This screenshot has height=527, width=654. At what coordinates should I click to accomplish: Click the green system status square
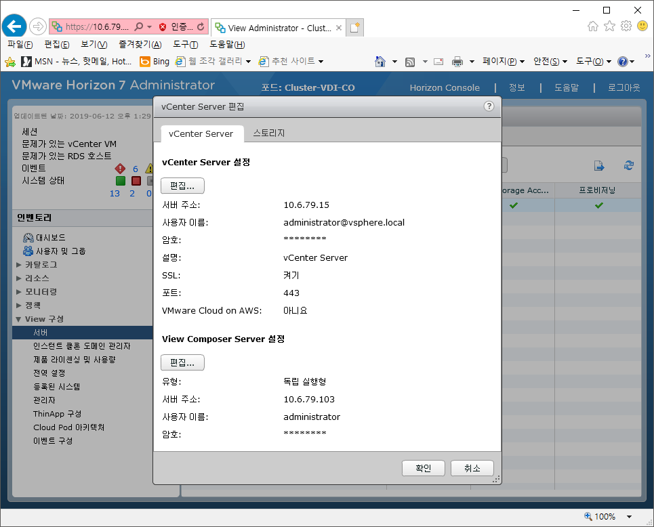tap(121, 181)
